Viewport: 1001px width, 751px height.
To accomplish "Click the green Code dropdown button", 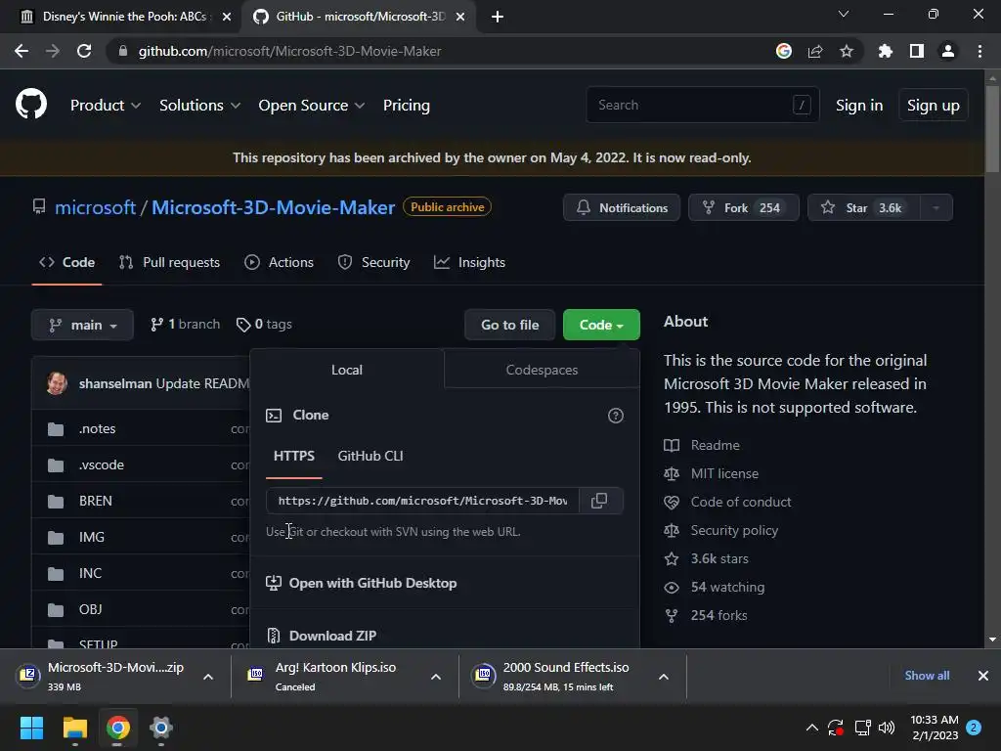I will point(601,325).
